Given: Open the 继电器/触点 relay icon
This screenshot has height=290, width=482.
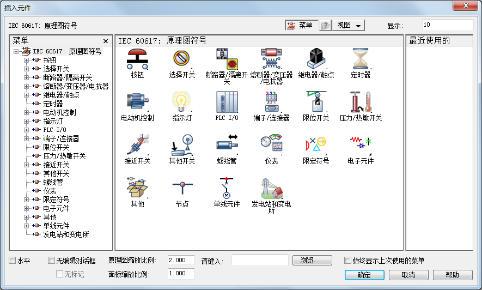Looking at the screenshot, I should coord(316,59).
